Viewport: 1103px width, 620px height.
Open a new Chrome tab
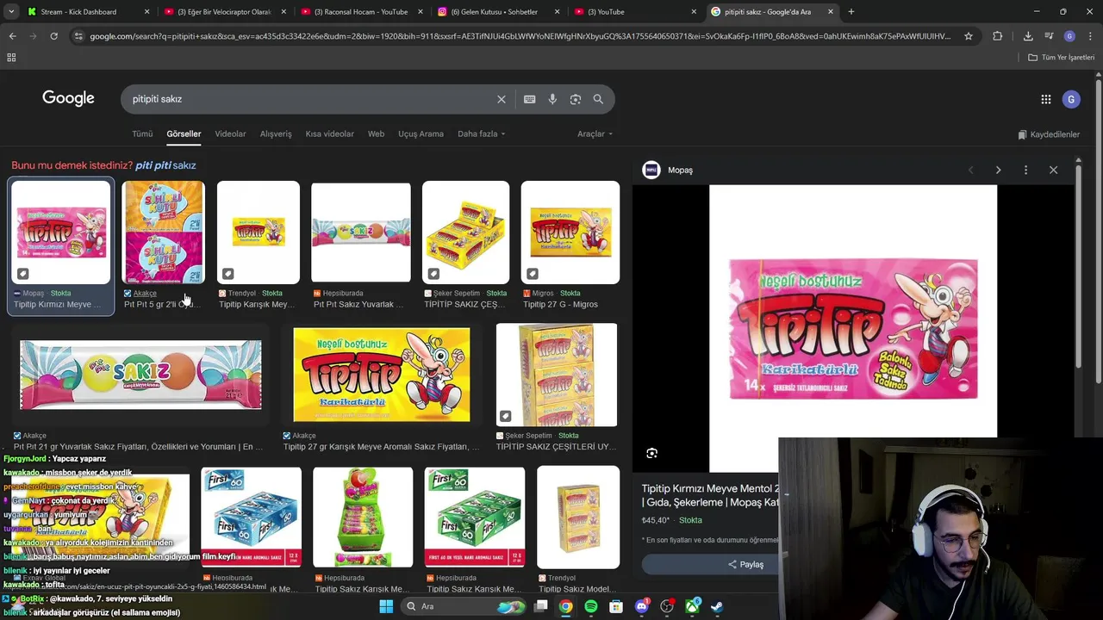point(851,12)
